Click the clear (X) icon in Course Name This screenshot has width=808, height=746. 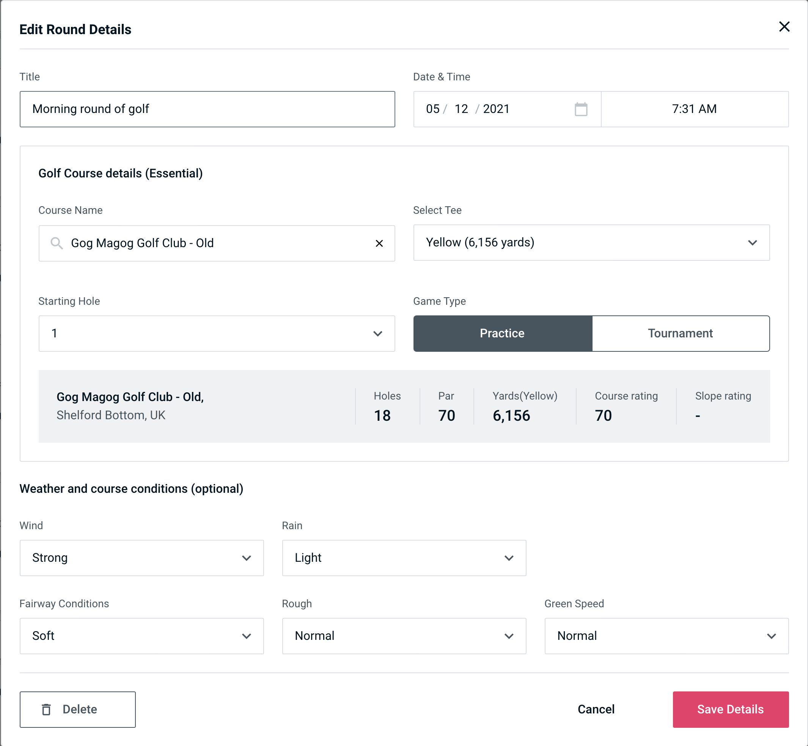click(x=380, y=243)
